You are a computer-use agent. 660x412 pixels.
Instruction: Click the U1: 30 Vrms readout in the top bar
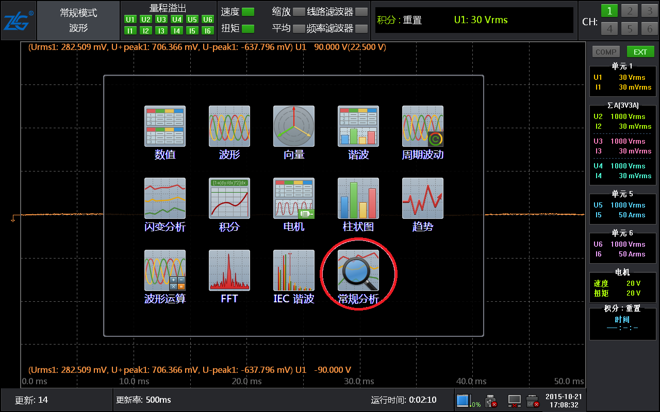pos(481,20)
